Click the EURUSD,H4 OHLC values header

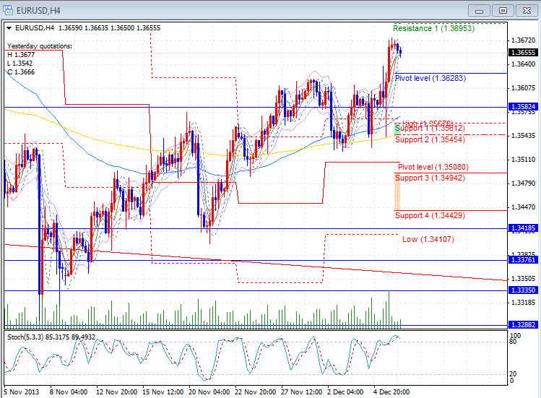[88, 28]
